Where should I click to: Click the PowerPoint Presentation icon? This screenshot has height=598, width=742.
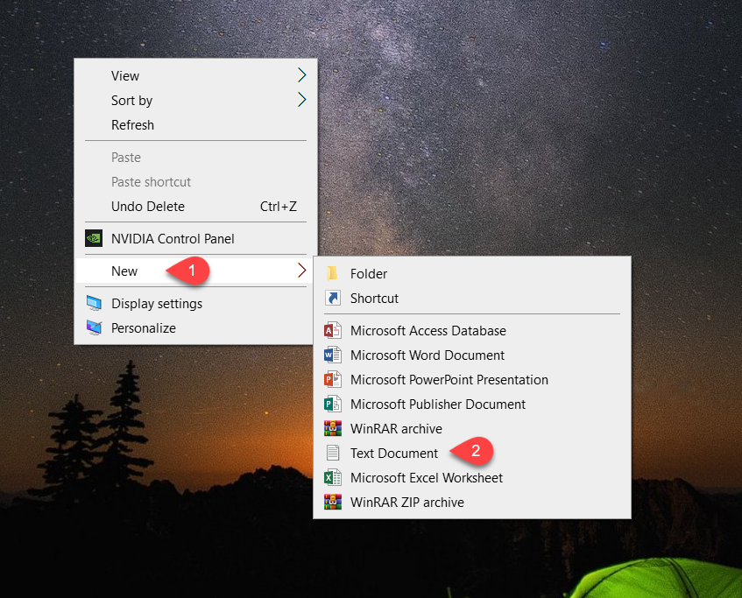point(333,379)
